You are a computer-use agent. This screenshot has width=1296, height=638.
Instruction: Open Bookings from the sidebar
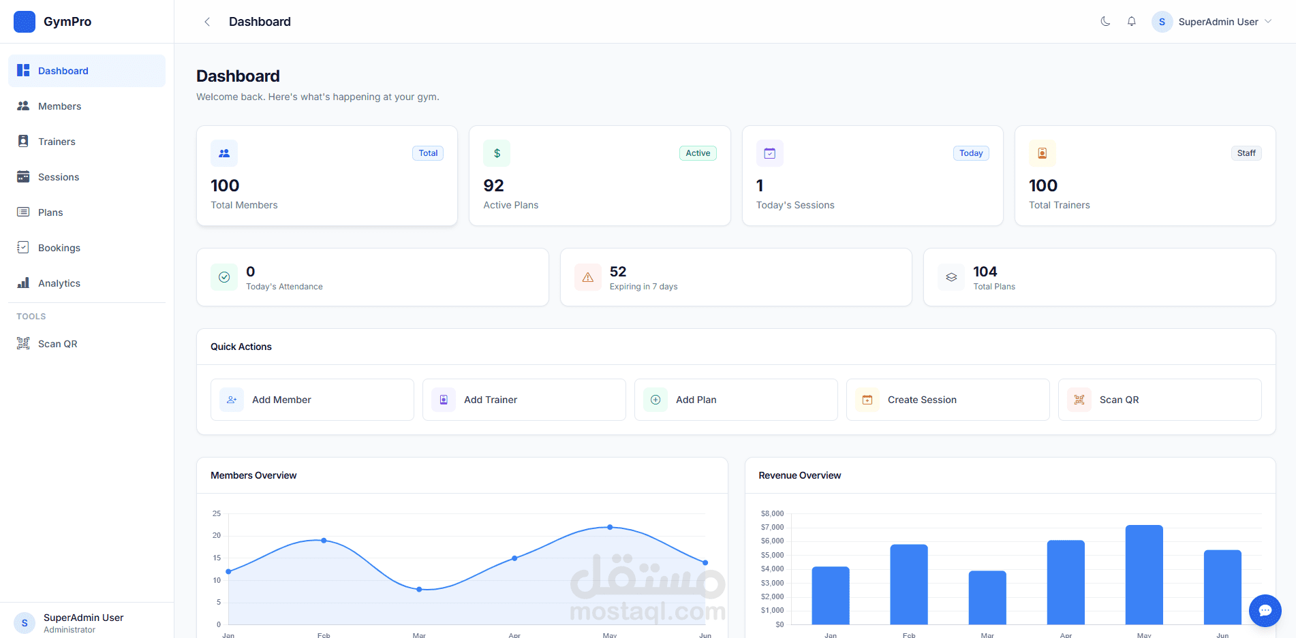(87, 248)
